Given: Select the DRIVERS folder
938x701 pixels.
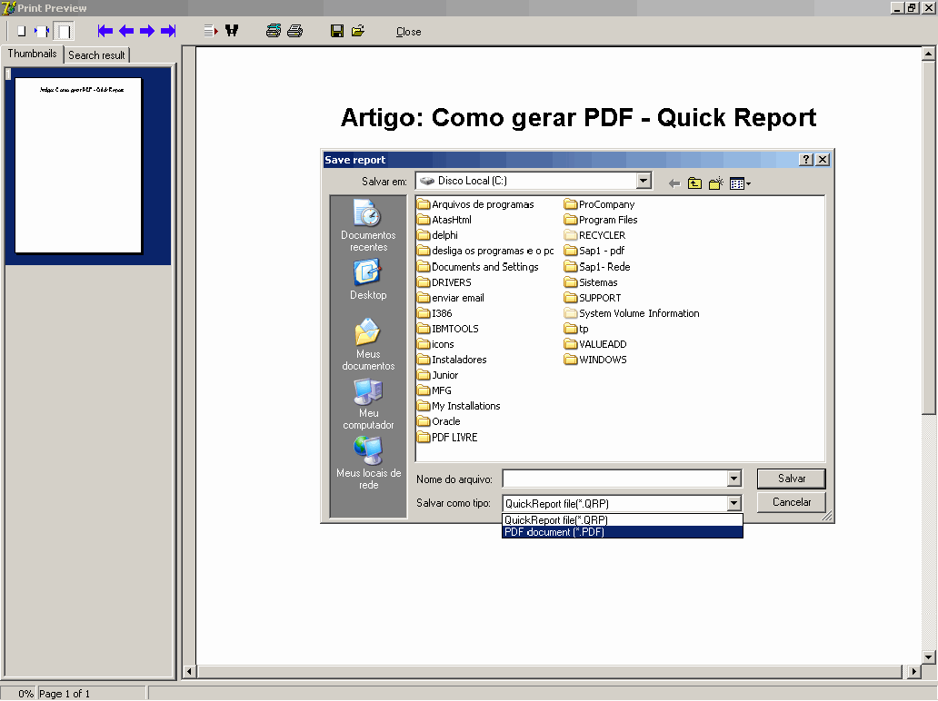Looking at the screenshot, I should 444,282.
